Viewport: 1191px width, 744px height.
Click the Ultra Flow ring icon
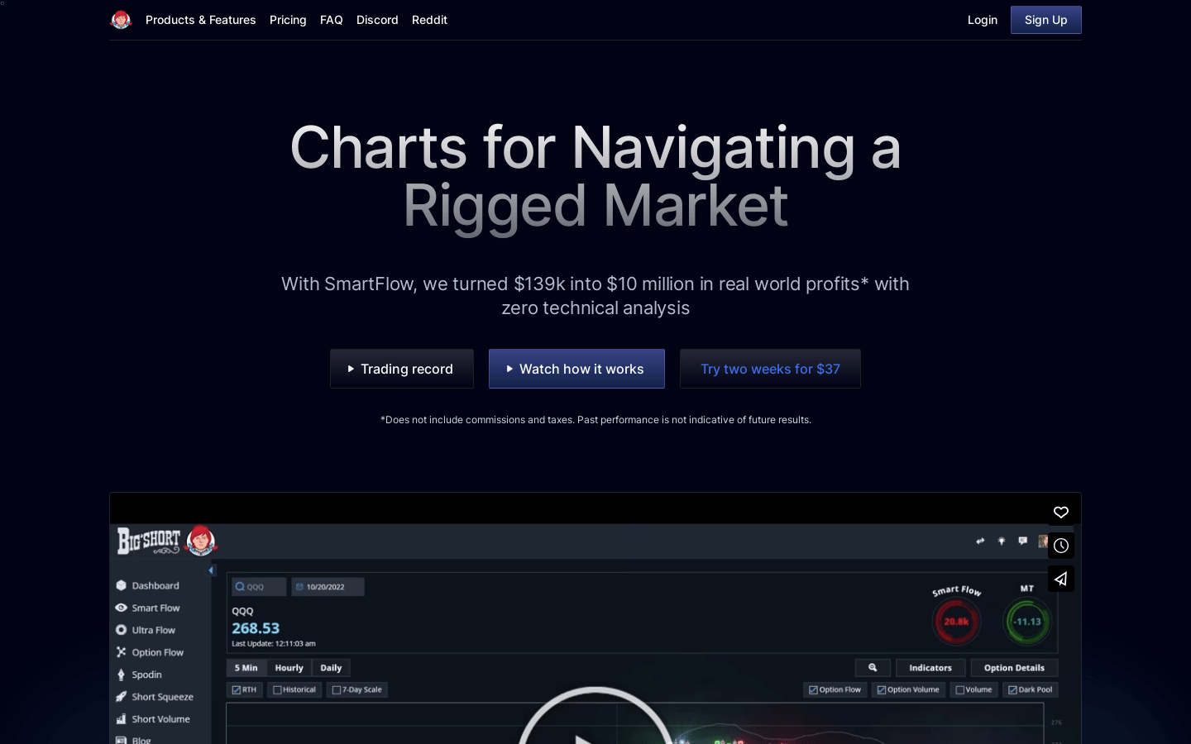click(121, 630)
